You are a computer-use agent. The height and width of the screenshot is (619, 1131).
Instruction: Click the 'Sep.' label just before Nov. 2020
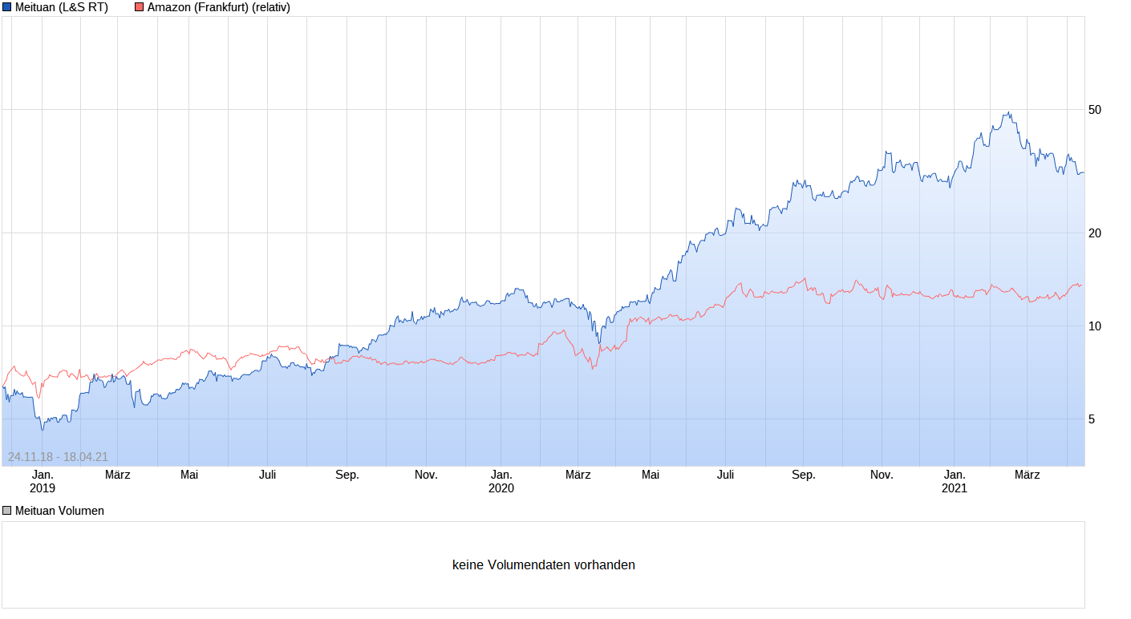804,475
